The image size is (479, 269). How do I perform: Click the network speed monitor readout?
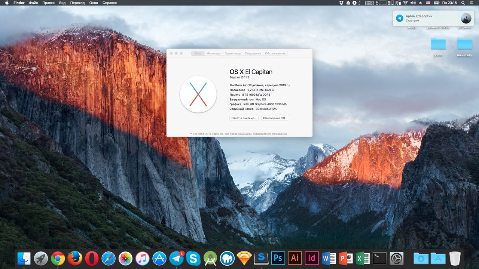370,3
